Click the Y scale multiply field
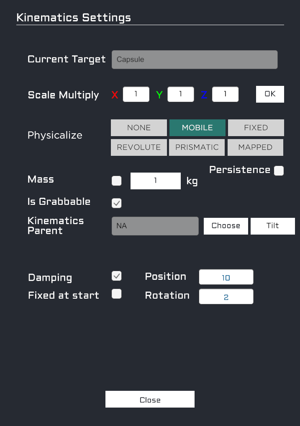Screen dimensions: 300x426 (x=181, y=94)
